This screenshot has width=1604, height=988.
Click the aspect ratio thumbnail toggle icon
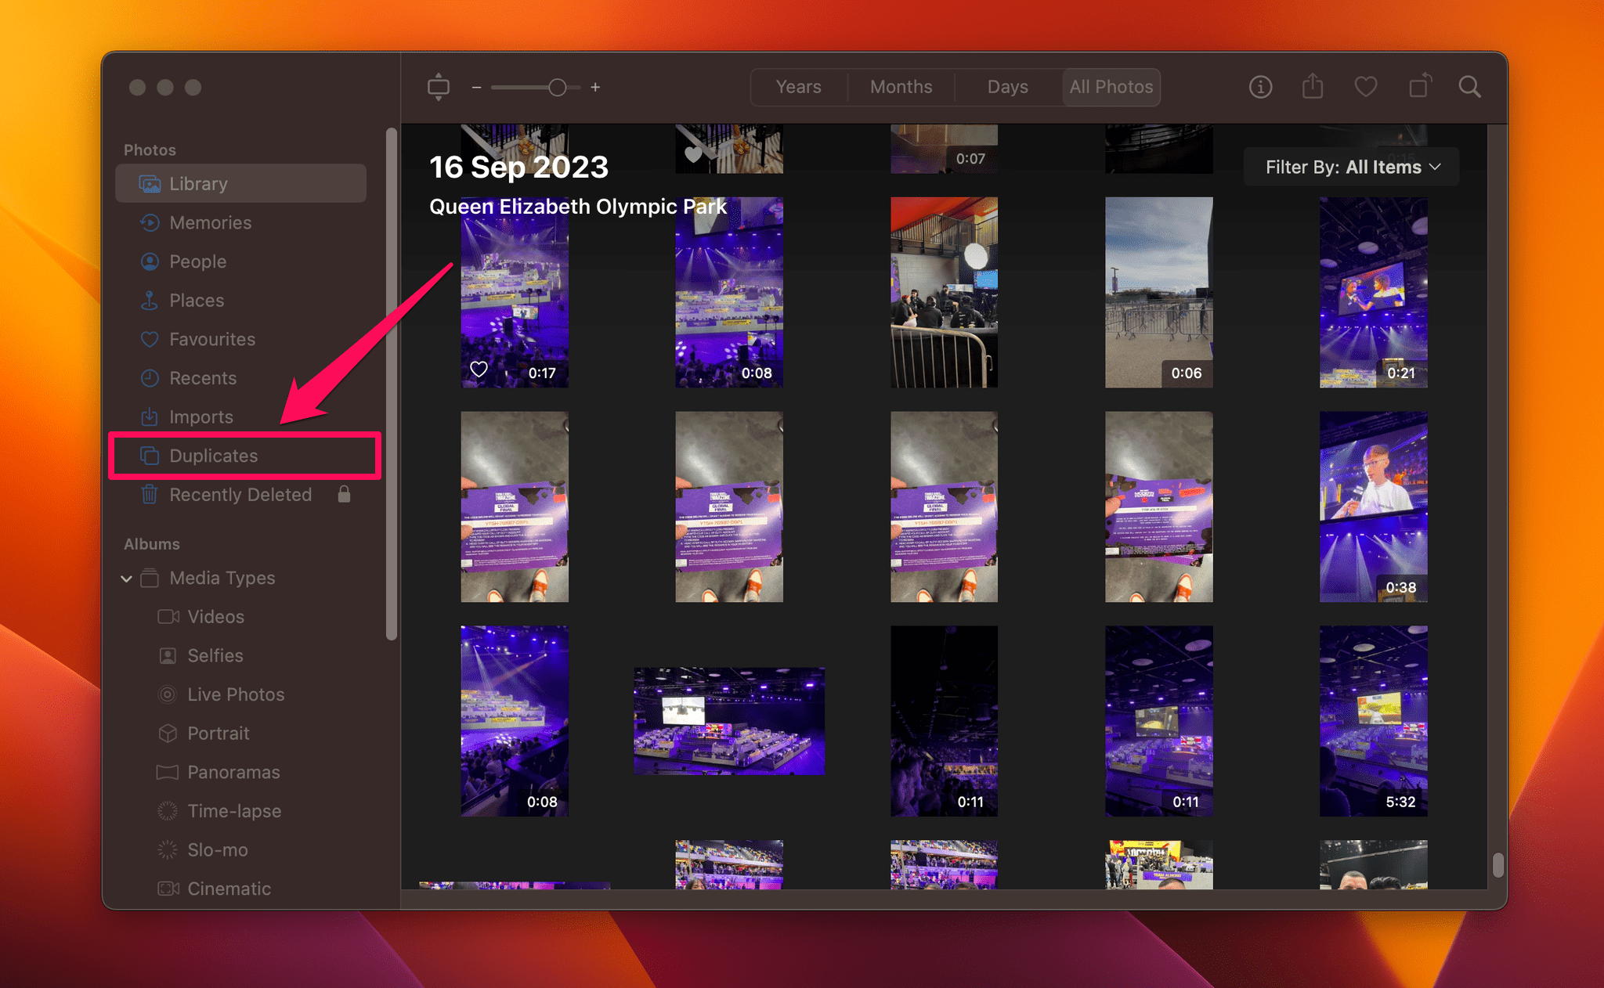pos(439,87)
